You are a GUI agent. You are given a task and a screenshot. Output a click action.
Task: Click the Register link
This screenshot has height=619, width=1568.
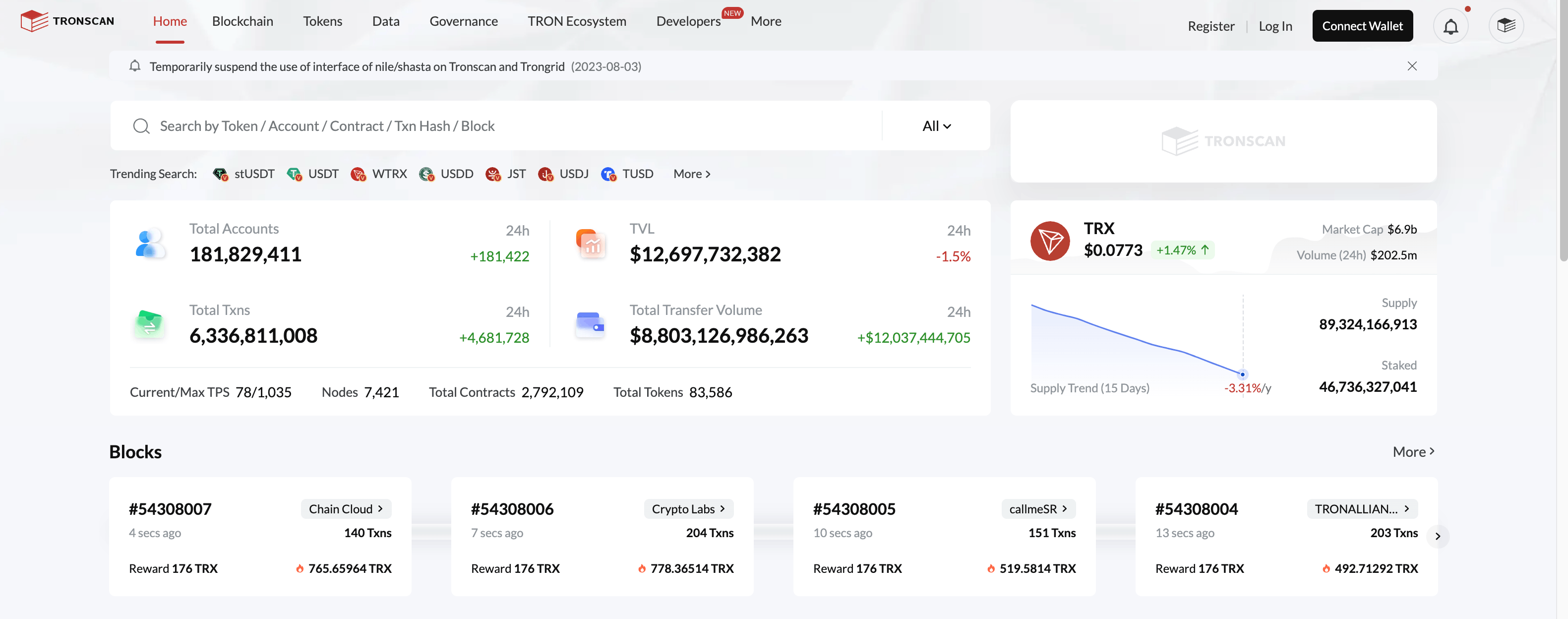(1210, 26)
